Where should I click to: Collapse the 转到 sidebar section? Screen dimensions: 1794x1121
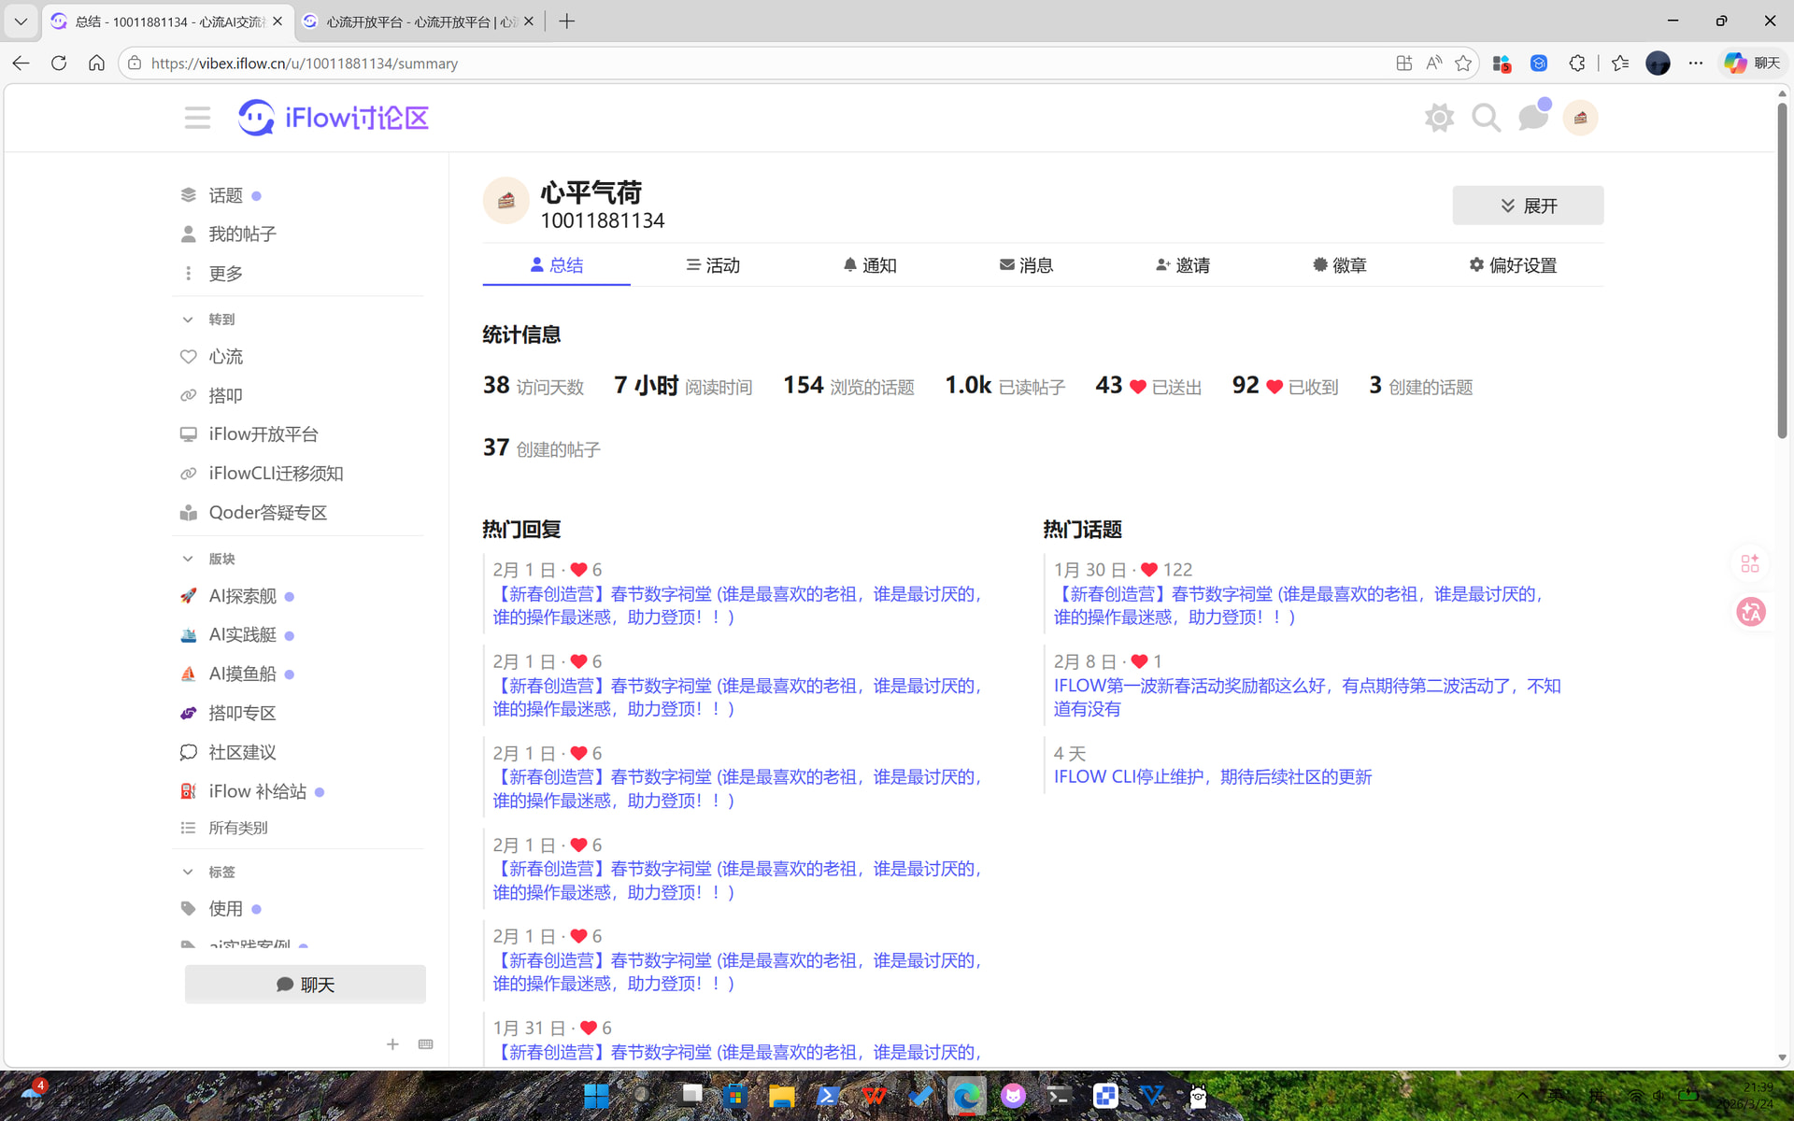188,319
